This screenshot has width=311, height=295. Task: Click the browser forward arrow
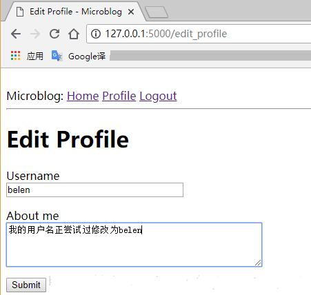click(x=35, y=34)
